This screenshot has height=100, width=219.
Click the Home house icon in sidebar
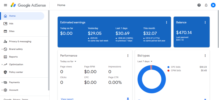[5, 16]
